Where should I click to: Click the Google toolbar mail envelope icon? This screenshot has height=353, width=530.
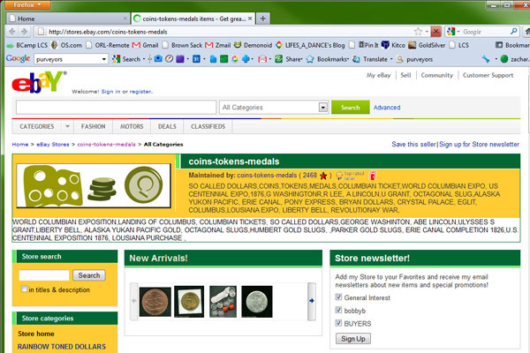262,59
